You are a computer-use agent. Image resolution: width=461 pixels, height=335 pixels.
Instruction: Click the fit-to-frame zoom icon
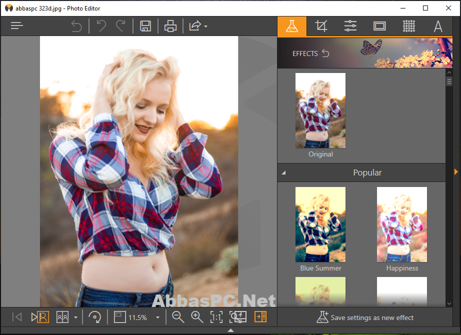point(119,317)
